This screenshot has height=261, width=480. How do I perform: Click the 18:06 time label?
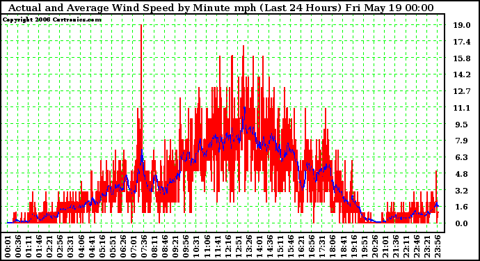point(333,246)
